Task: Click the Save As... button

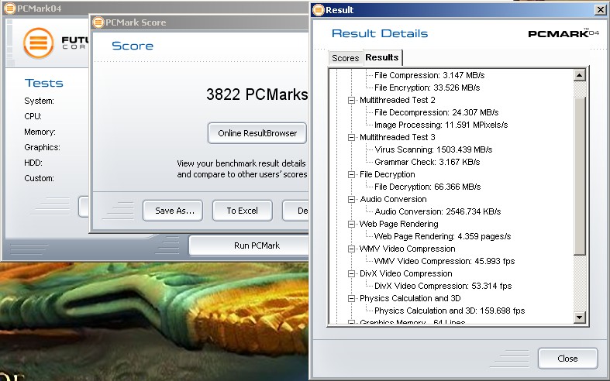Action: click(173, 211)
